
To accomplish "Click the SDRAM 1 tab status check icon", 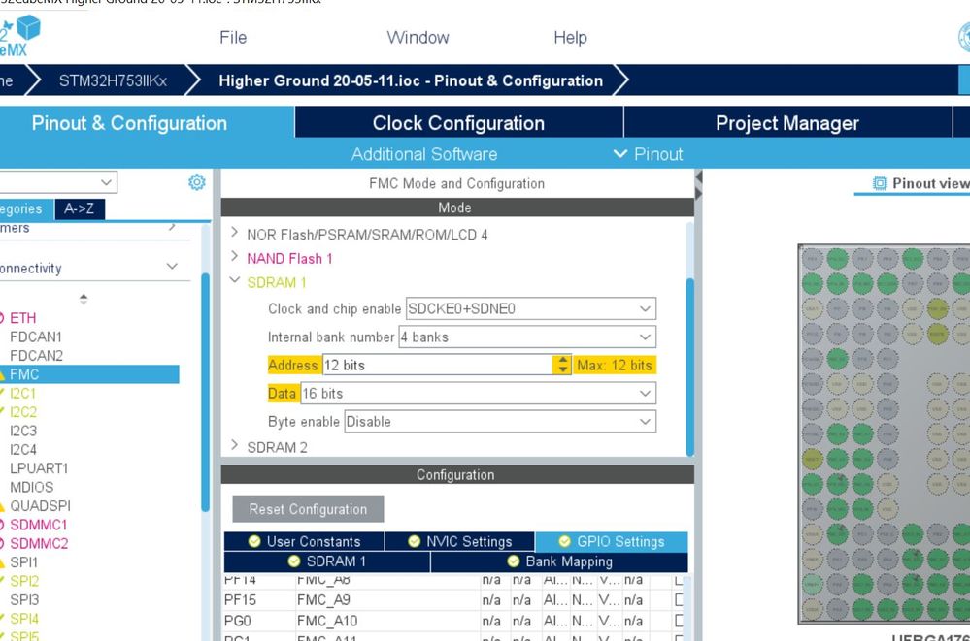I will point(294,561).
